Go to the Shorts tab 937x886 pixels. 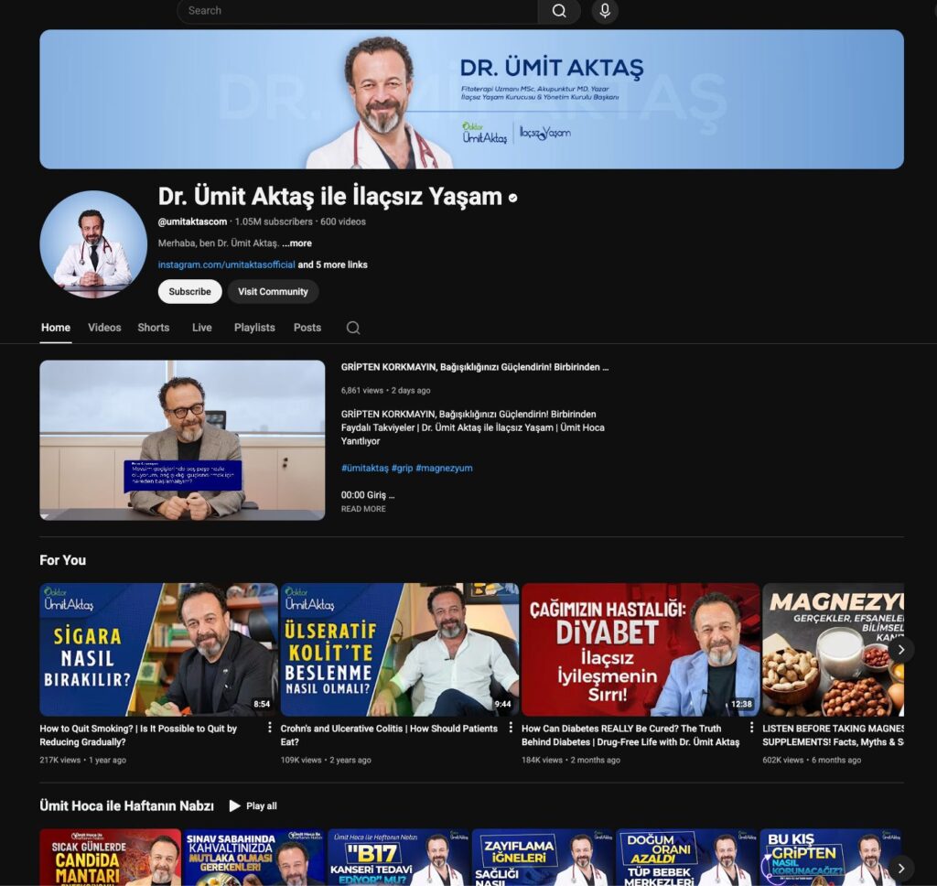point(153,328)
